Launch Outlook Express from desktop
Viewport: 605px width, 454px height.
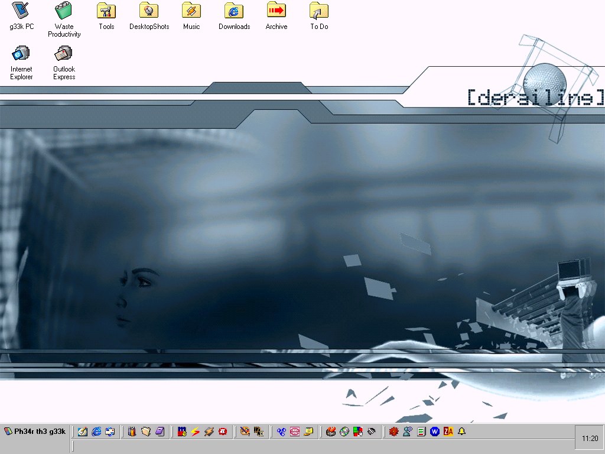pyautogui.click(x=64, y=54)
